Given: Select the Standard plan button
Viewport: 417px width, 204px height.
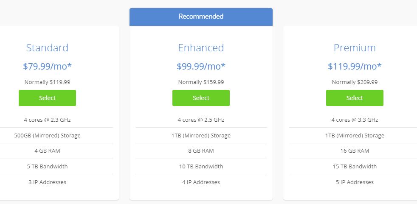Looking at the screenshot, I should (x=47, y=98).
